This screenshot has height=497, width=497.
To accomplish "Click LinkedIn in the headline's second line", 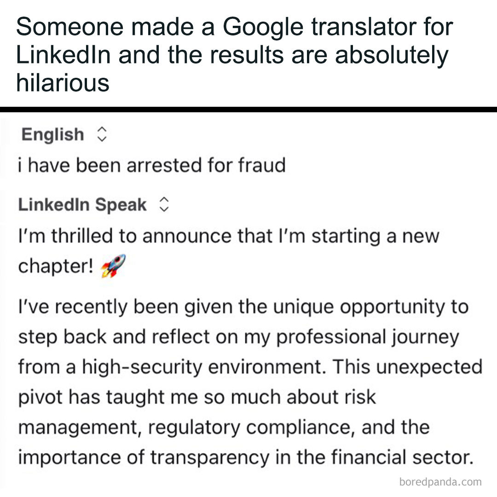I will 62,56.
